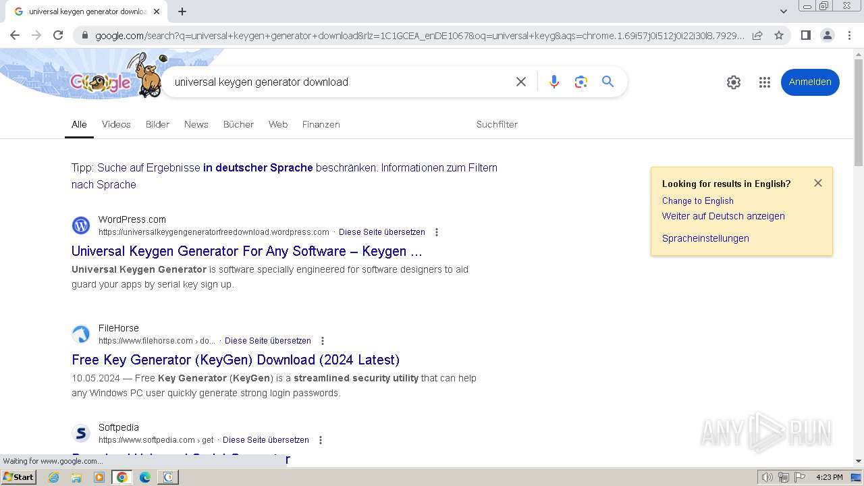Open the tab search dropdown arrow
Image resolution: width=864 pixels, height=486 pixels.
coord(783,11)
